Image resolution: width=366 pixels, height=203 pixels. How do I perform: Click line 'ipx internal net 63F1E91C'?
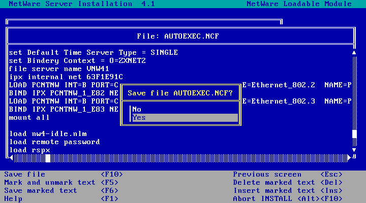[66, 77]
